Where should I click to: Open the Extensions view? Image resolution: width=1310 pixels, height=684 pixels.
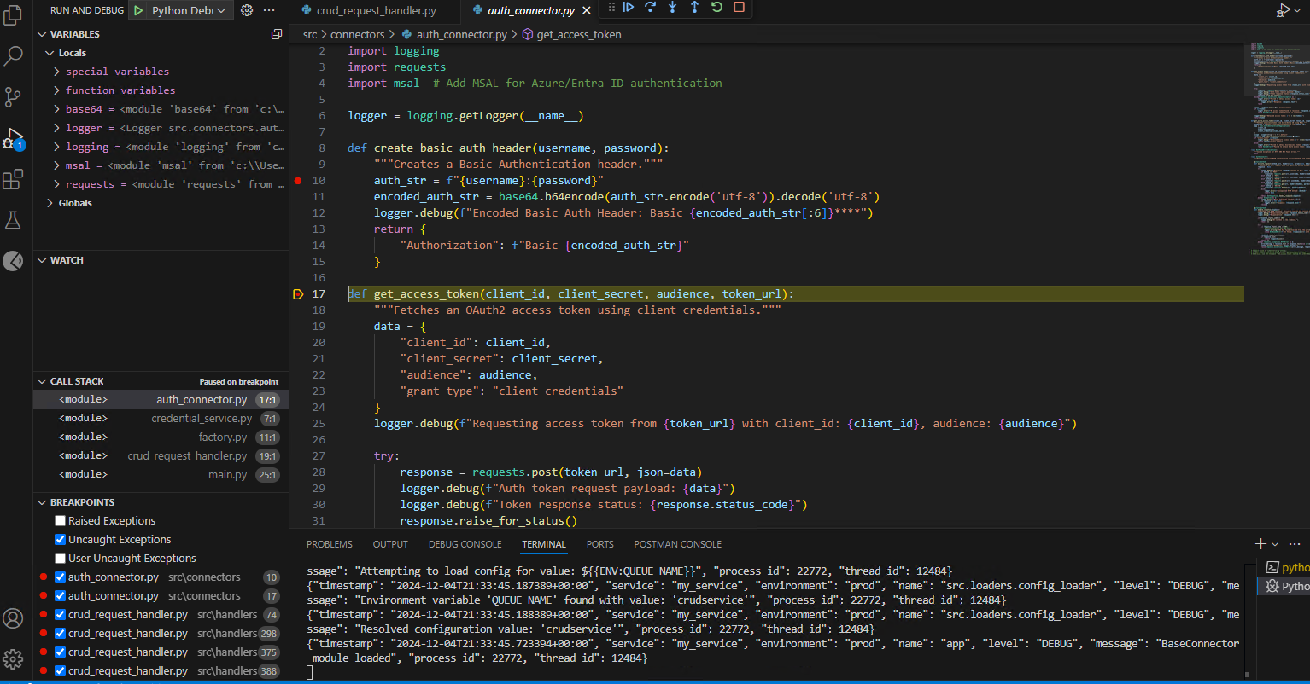(x=13, y=179)
